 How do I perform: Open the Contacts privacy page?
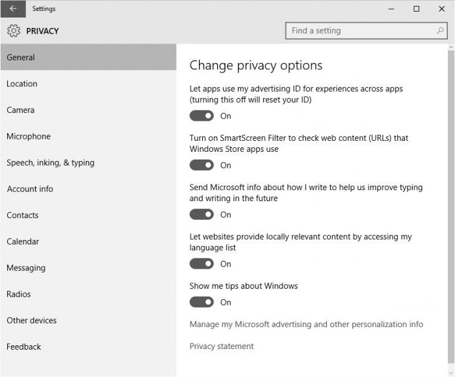tap(23, 215)
